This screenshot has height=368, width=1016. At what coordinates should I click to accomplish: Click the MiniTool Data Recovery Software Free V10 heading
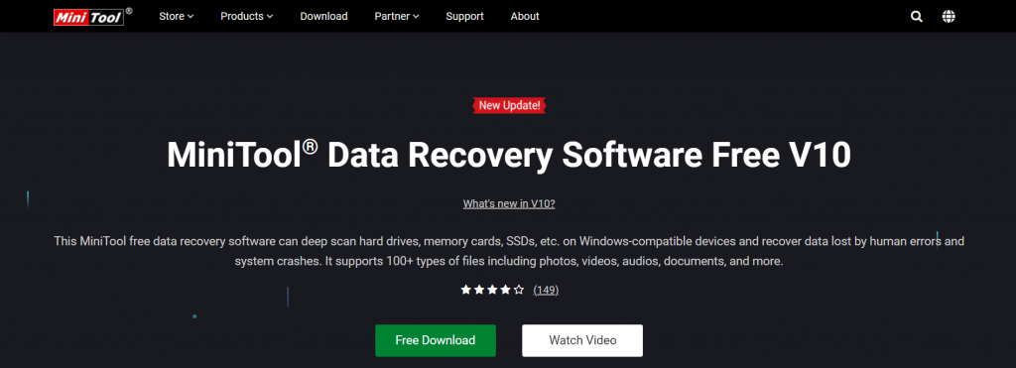click(509, 155)
